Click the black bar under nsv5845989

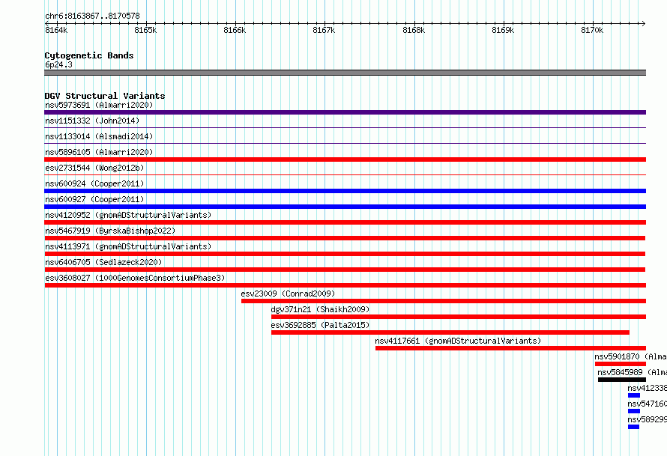pos(622,380)
